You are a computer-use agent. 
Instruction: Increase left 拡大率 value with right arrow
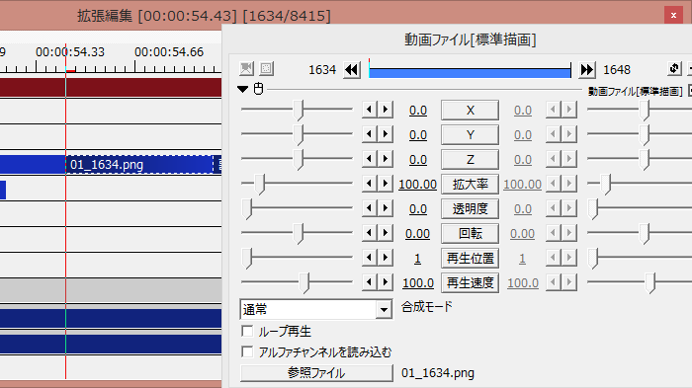click(386, 184)
